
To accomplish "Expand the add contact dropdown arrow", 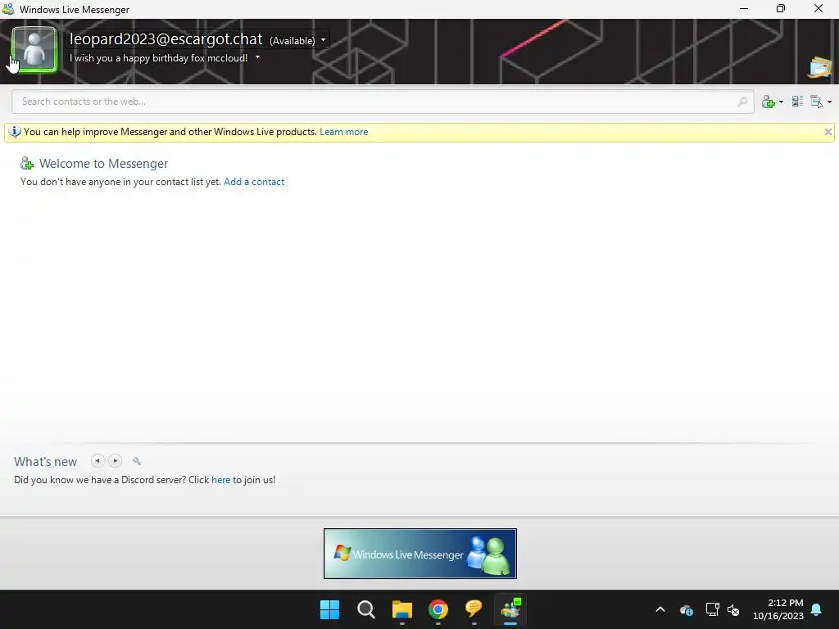I will pos(781,102).
